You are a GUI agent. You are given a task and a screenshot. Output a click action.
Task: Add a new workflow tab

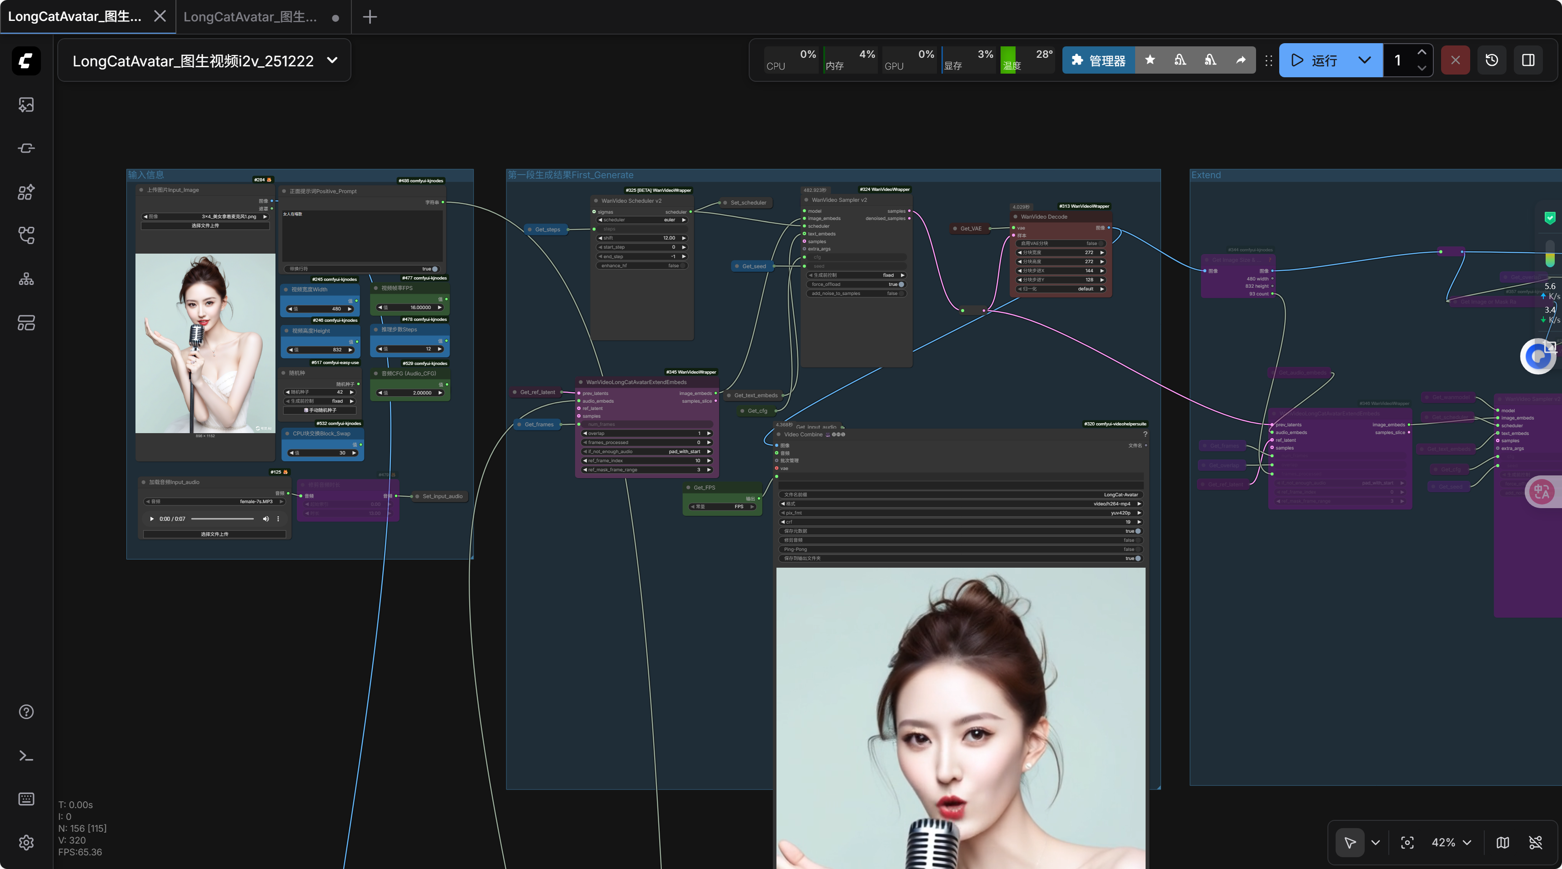click(x=370, y=17)
